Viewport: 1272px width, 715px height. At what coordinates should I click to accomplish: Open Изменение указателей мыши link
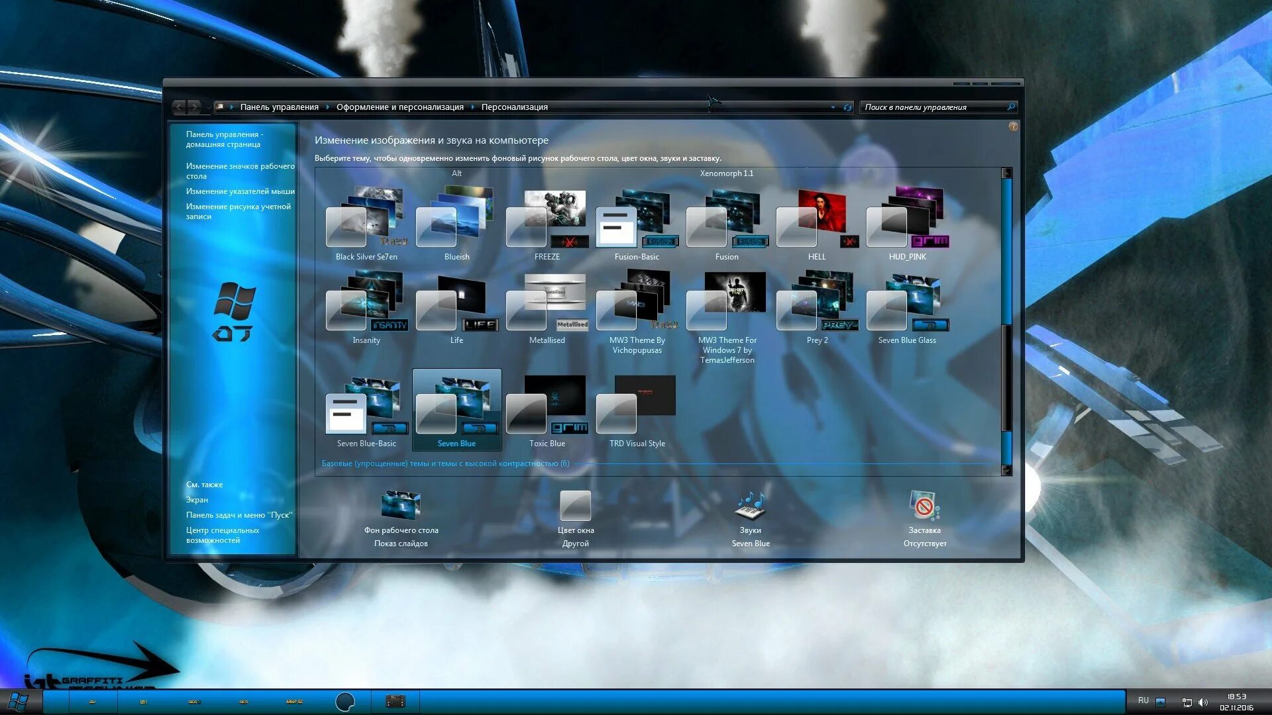[240, 191]
